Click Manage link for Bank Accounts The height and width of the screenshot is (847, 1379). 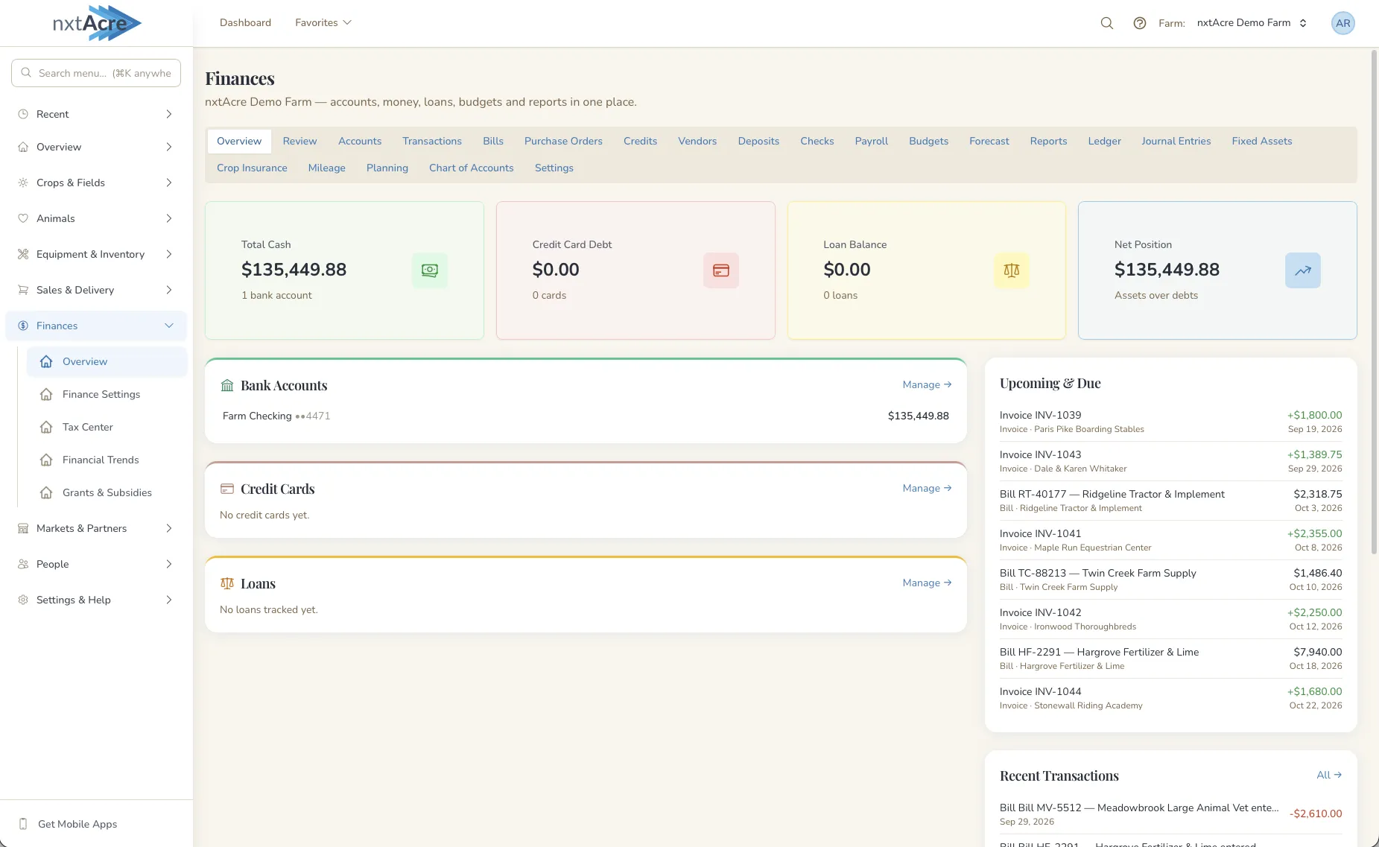pos(927,384)
